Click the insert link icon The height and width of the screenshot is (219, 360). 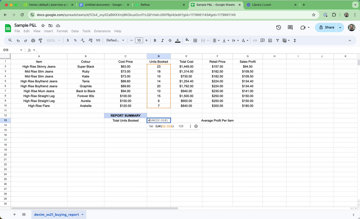(x=255, y=40)
